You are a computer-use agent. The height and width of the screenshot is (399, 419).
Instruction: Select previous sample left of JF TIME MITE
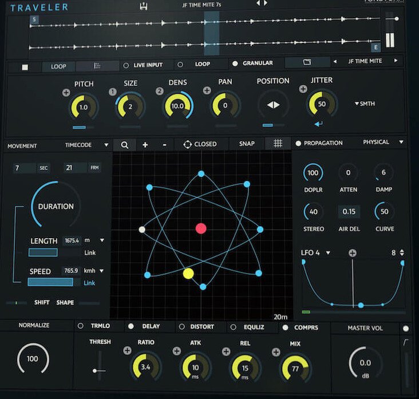pyautogui.click(x=335, y=61)
